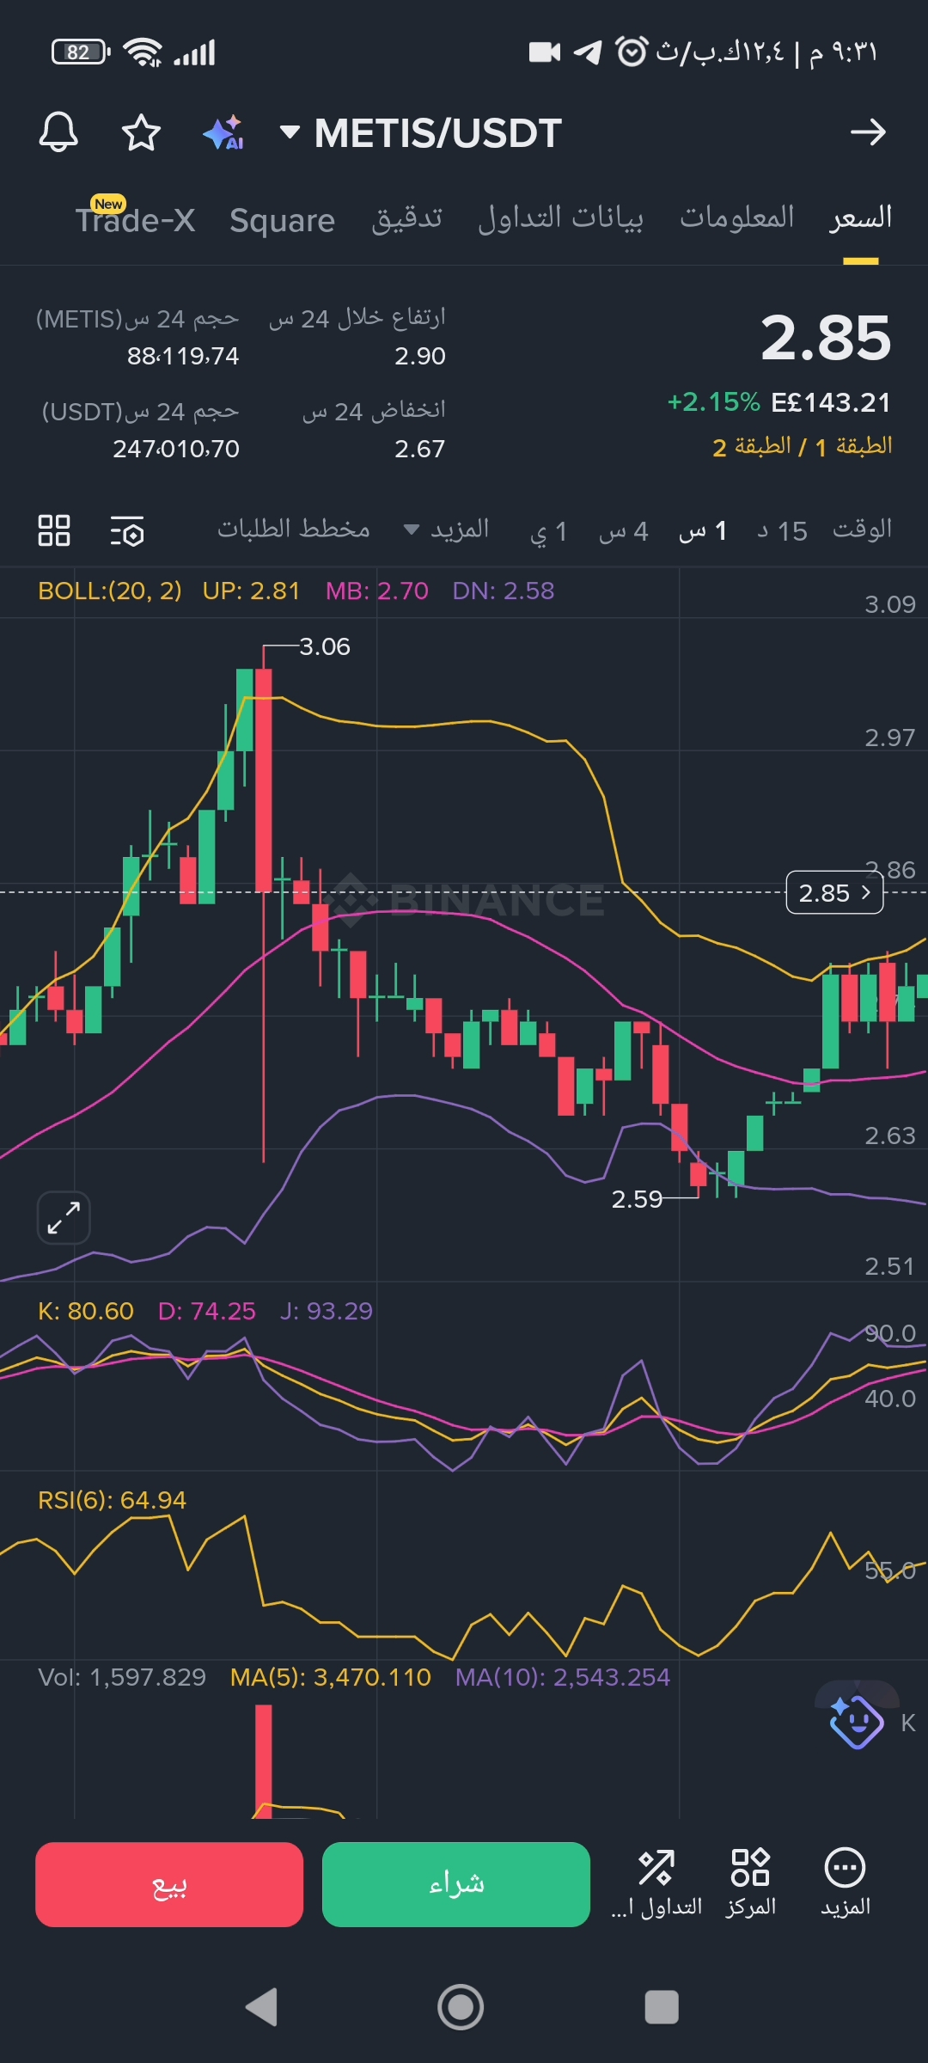Tap the large 2.85 last price

click(x=826, y=337)
